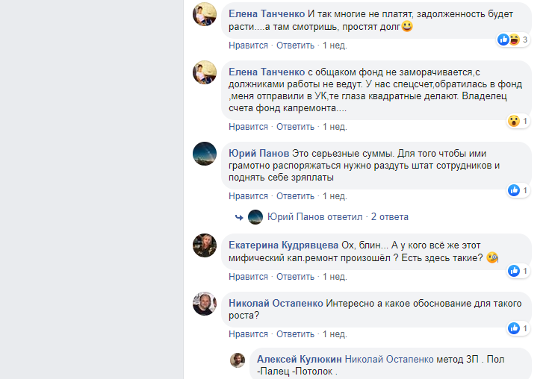The height and width of the screenshot is (379, 552).
Task: Reply to Екатерина Кудрявцева's comment
Action: 295,277
